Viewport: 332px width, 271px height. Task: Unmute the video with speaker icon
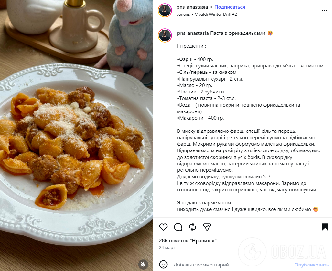143,264
